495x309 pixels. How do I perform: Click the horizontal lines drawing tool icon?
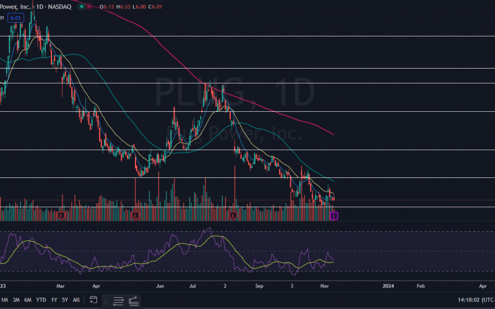tap(119, 300)
